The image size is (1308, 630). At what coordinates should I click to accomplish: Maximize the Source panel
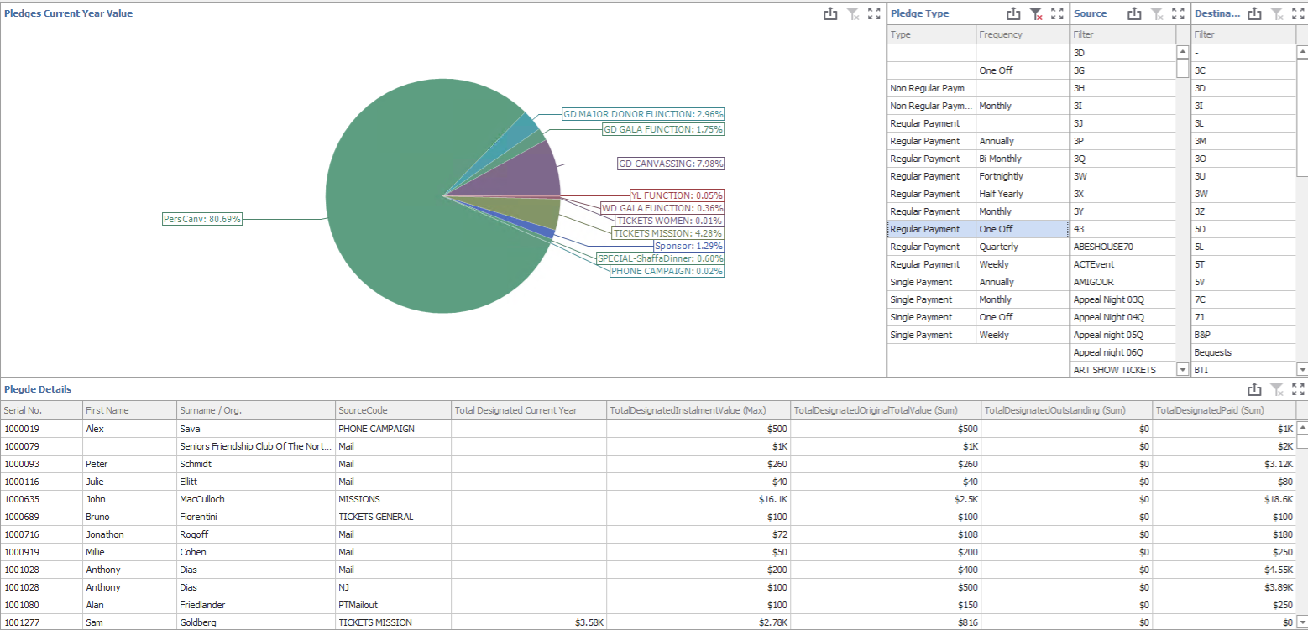(1178, 13)
